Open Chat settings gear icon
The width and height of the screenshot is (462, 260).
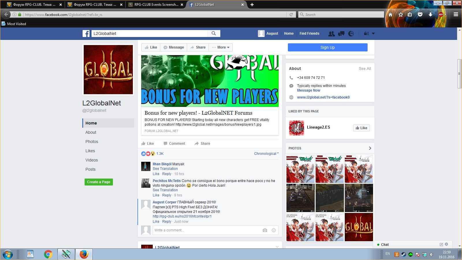point(446,244)
